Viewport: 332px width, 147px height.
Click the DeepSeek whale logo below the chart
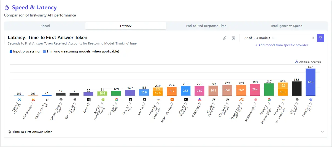point(311,99)
